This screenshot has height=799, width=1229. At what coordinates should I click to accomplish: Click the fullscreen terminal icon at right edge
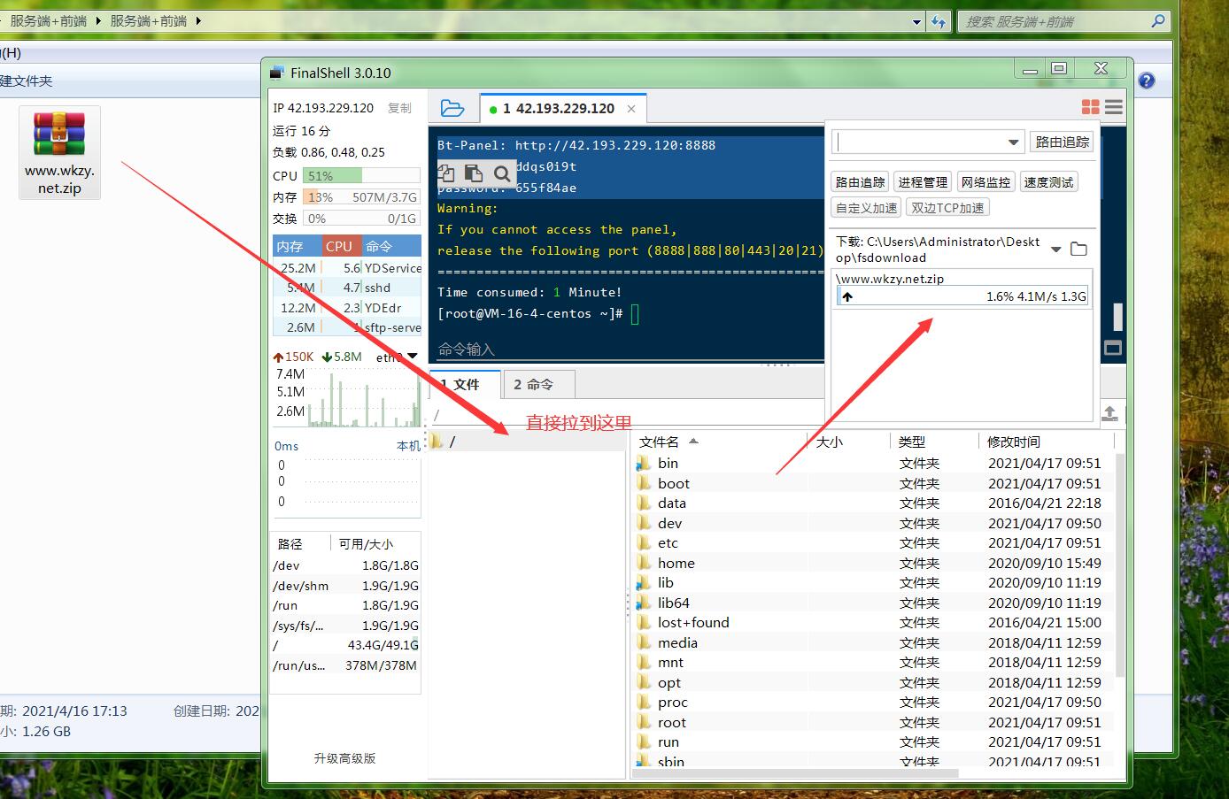(1113, 348)
